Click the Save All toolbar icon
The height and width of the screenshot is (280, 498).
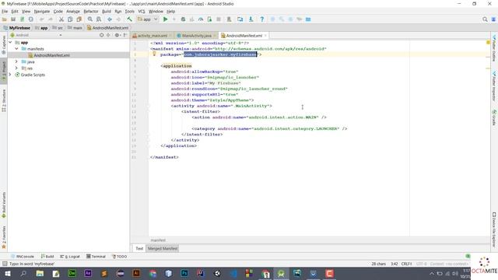(13, 19)
